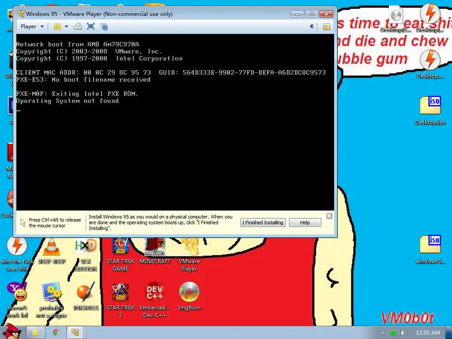The width and height of the screenshot is (452, 339).
Task: Open Chrome from the taskbar
Action: click(x=56, y=333)
